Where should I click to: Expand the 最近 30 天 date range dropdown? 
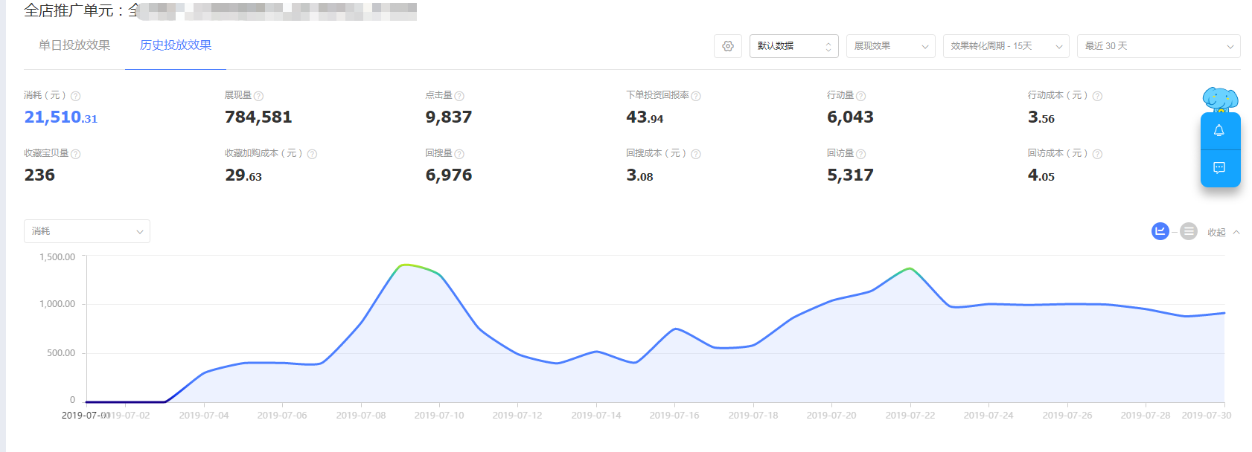1157,46
